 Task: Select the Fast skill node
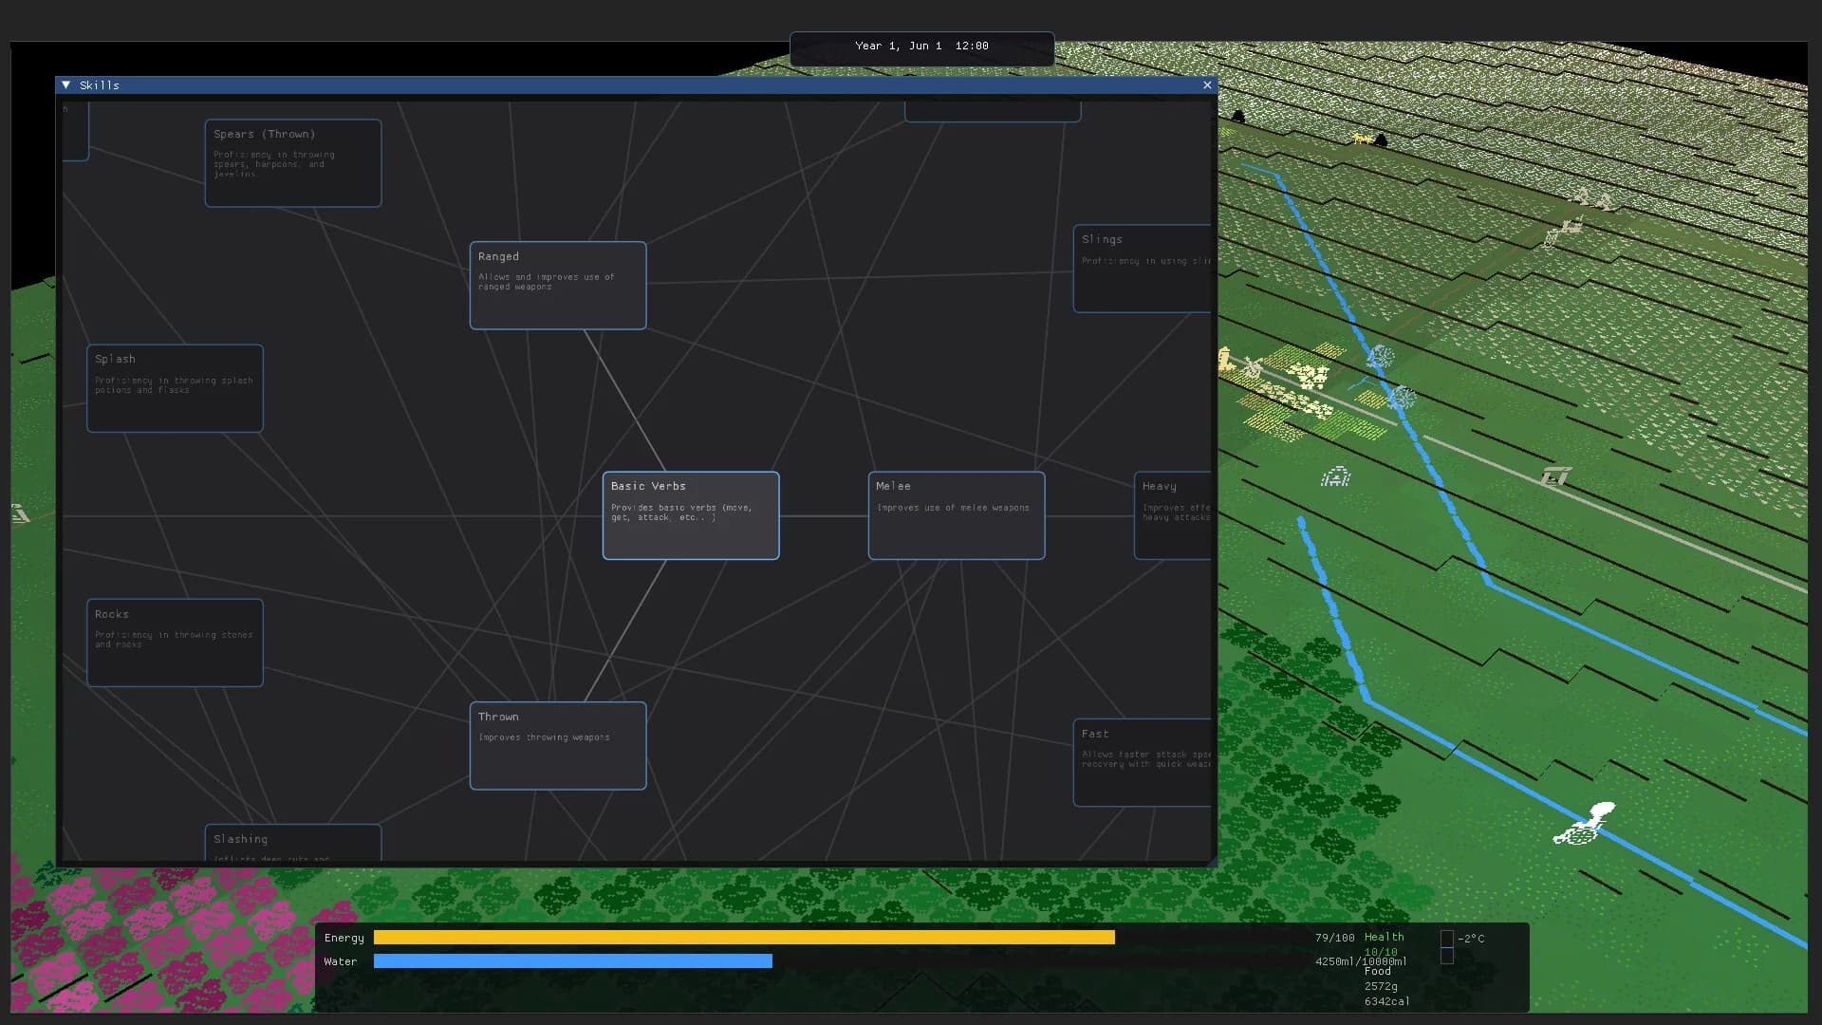(1143, 763)
